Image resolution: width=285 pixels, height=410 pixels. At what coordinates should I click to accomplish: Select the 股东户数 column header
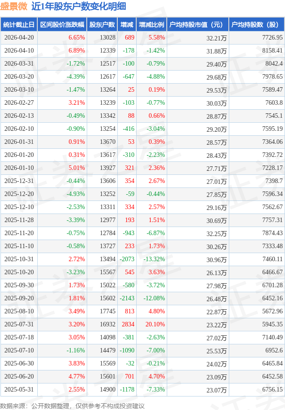pos(102,25)
